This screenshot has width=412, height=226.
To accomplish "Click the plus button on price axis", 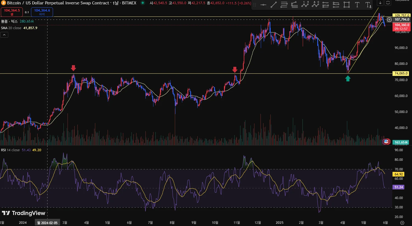I will pyautogui.click(x=389, y=20).
